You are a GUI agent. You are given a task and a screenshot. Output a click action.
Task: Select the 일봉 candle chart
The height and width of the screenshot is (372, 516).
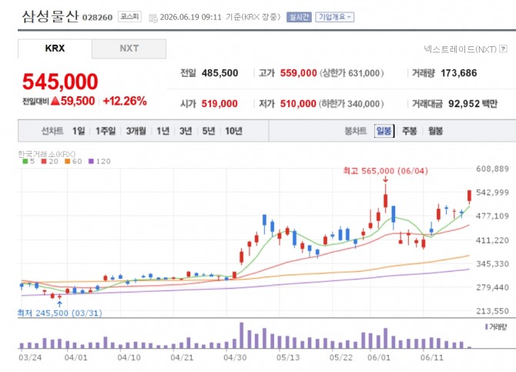384,131
